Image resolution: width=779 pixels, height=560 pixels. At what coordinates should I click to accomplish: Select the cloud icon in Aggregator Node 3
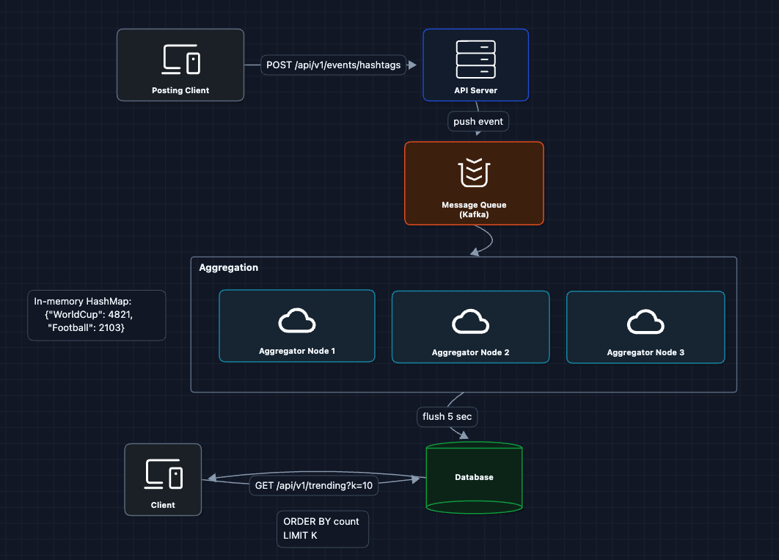click(645, 322)
